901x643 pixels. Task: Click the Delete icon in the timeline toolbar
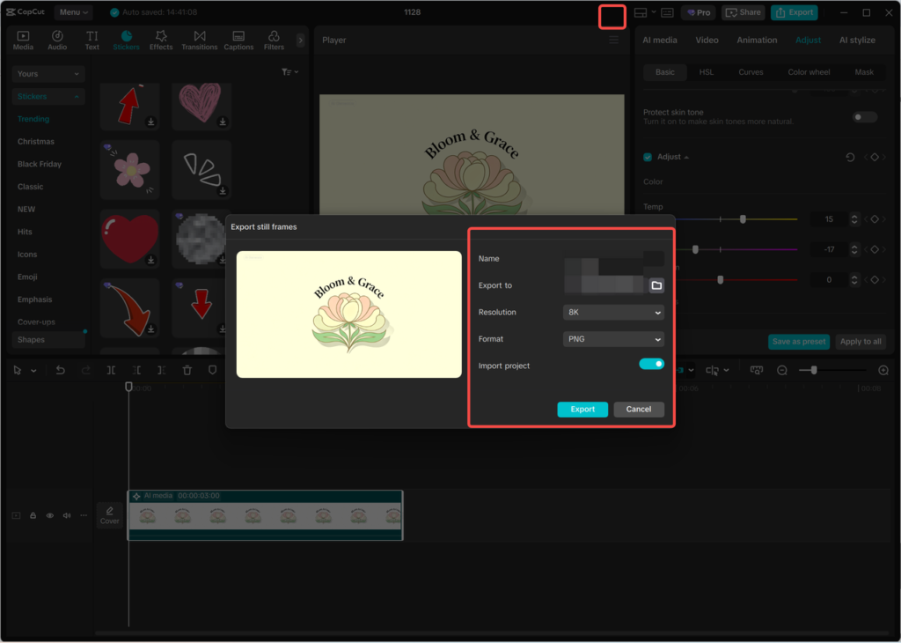pyautogui.click(x=187, y=370)
